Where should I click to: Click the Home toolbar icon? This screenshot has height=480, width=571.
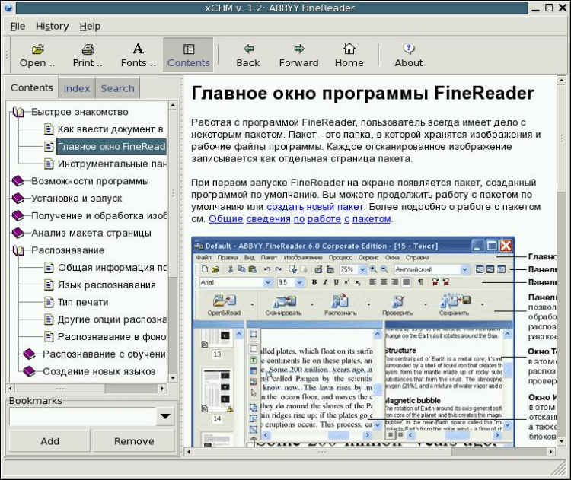349,56
